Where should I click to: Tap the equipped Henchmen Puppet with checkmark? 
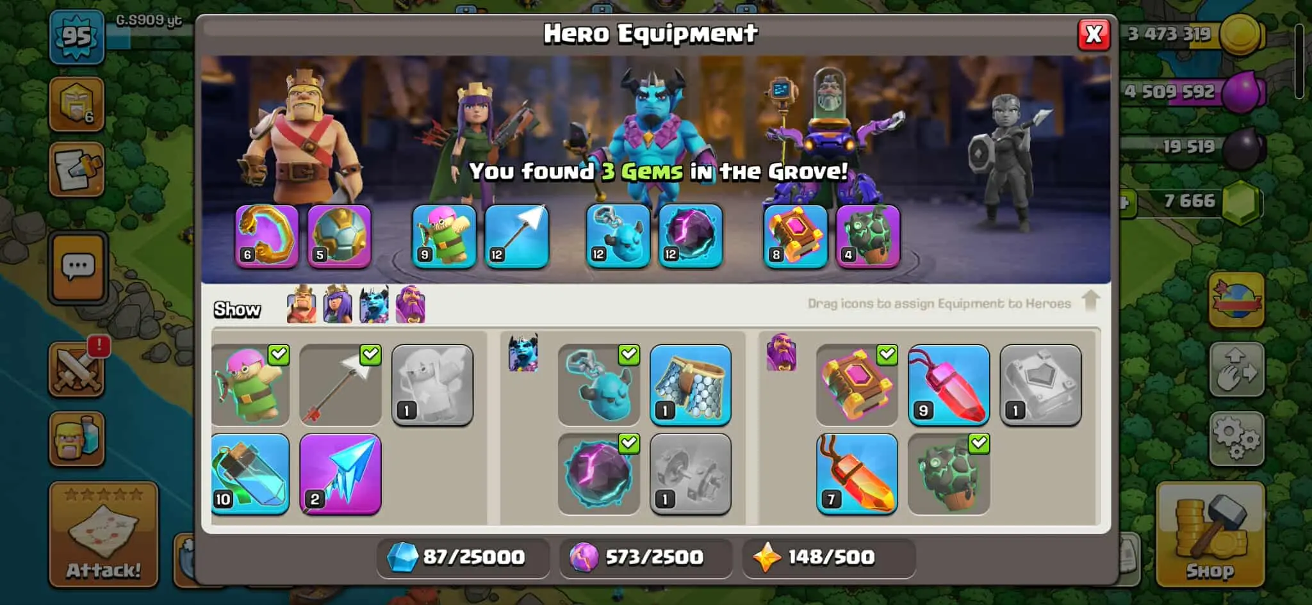(x=598, y=385)
